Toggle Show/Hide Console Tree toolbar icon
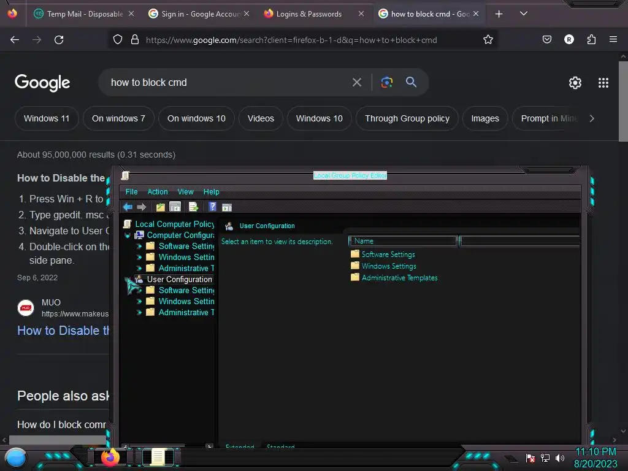 [x=175, y=207]
